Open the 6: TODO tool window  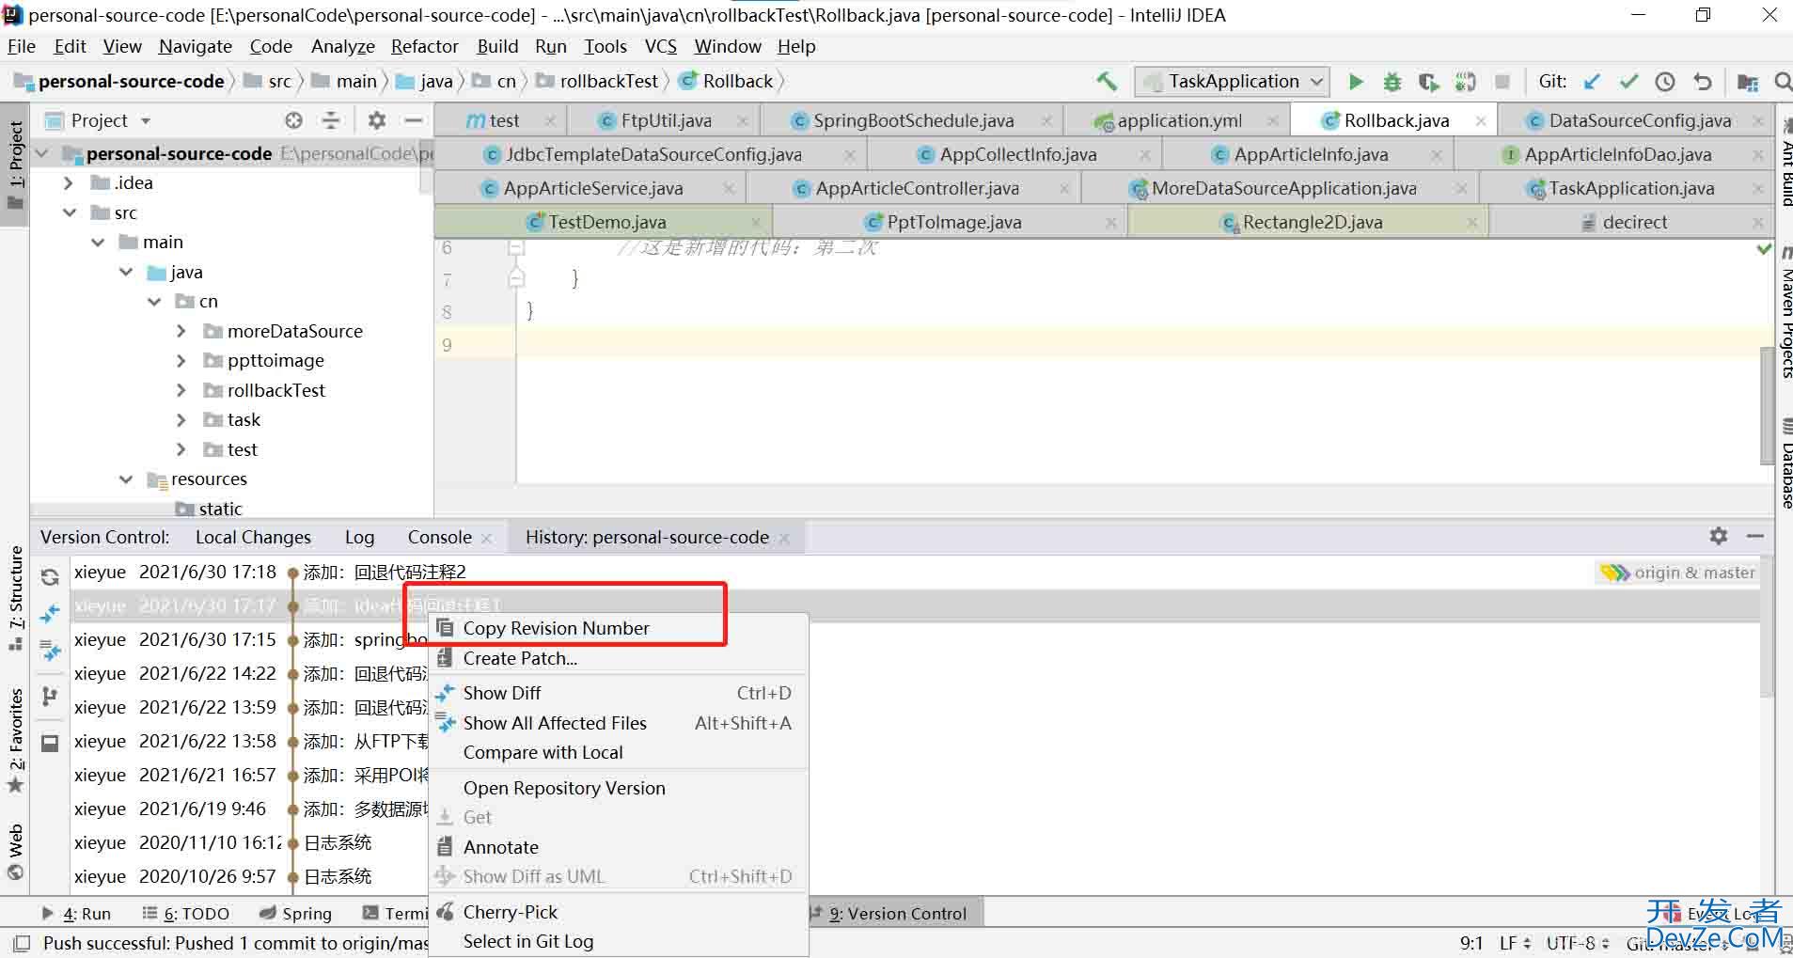coord(185,913)
